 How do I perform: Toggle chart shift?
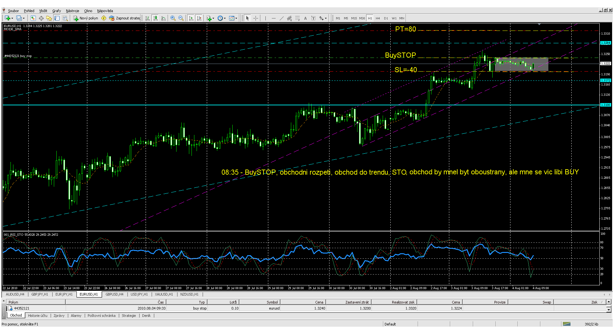pyautogui.click(x=199, y=18)
